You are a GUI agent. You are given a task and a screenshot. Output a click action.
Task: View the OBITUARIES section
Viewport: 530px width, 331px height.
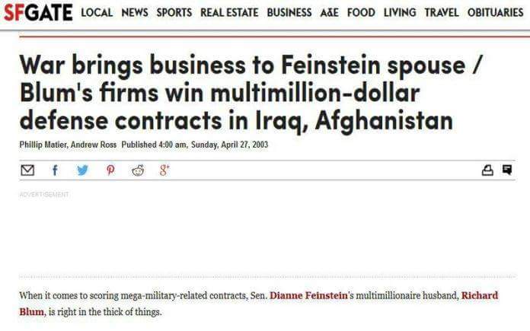[495, 12]
